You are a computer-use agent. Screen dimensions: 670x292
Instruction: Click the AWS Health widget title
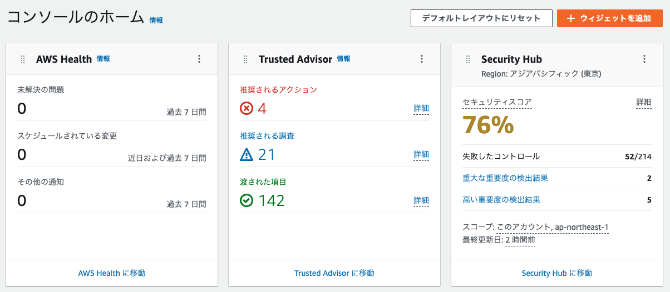tap(64, 59)
